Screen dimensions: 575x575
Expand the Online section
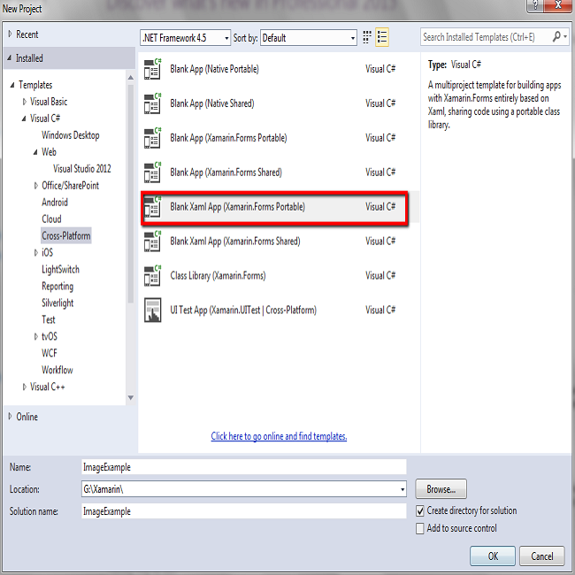[x=10, y=417]
